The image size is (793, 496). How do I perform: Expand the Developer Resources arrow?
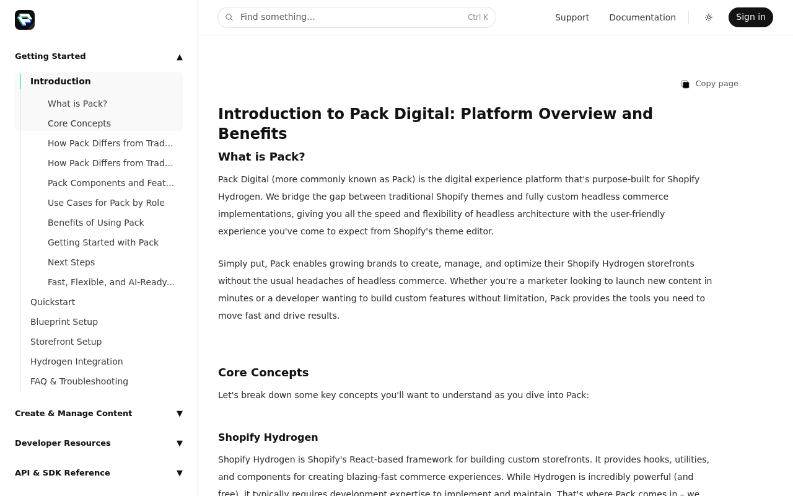180,443
